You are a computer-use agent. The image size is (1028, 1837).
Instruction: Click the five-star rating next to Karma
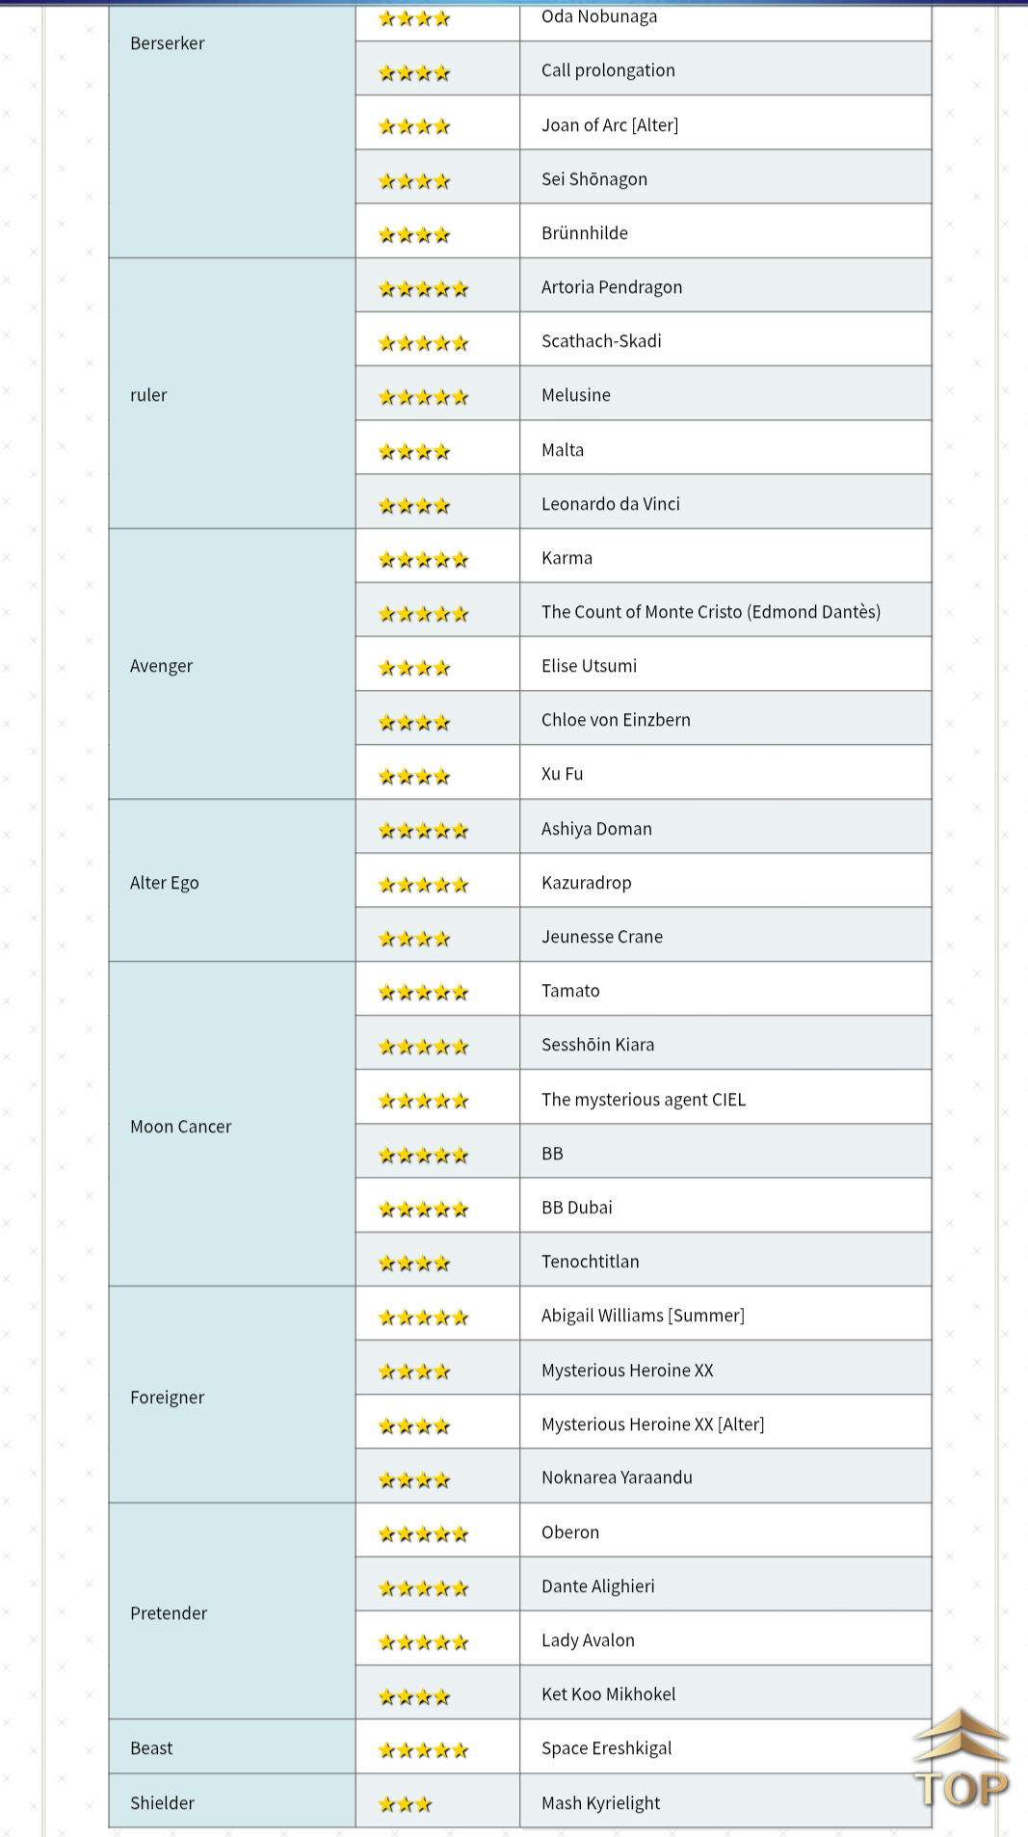(423, 560)
